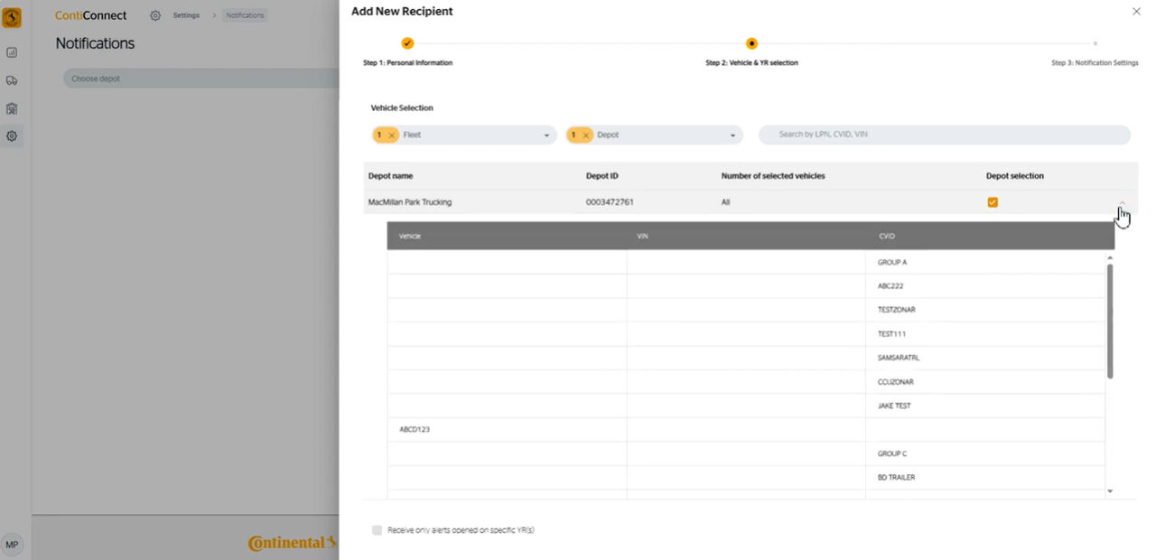Click the ContiConnect title

click(x=91, y=15)
